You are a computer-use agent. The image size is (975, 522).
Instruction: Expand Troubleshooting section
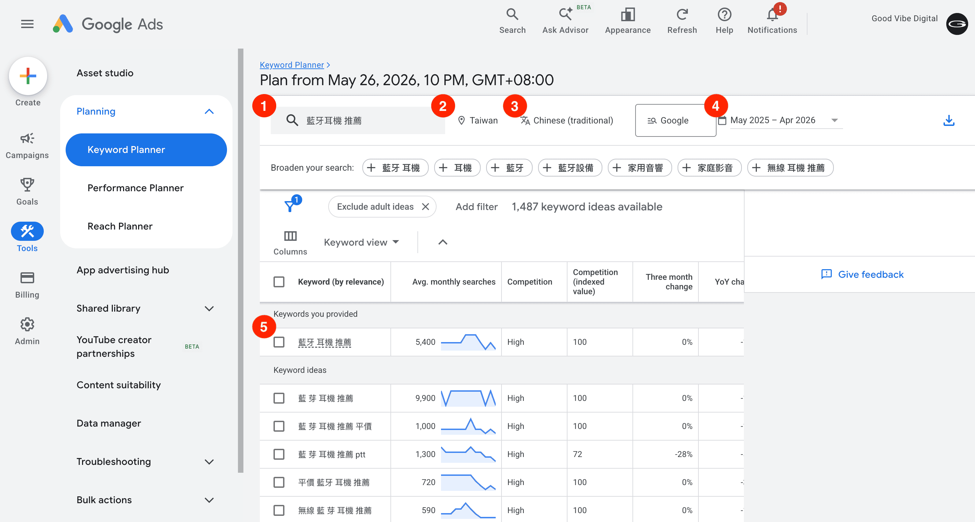[x=209, y=461]
